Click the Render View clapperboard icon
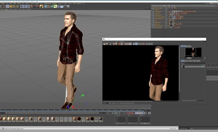Image resolution: width=218 pixels, height=132 pixels. coord(35,6)
